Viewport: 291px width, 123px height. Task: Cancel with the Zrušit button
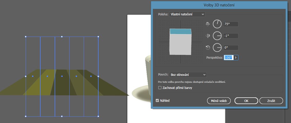pos(271,101)
